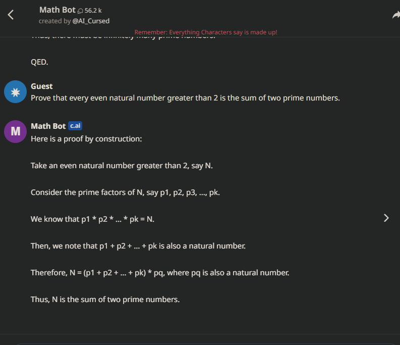Click the Math Bot title in header

pyautogui.click(x=58, y=10)
